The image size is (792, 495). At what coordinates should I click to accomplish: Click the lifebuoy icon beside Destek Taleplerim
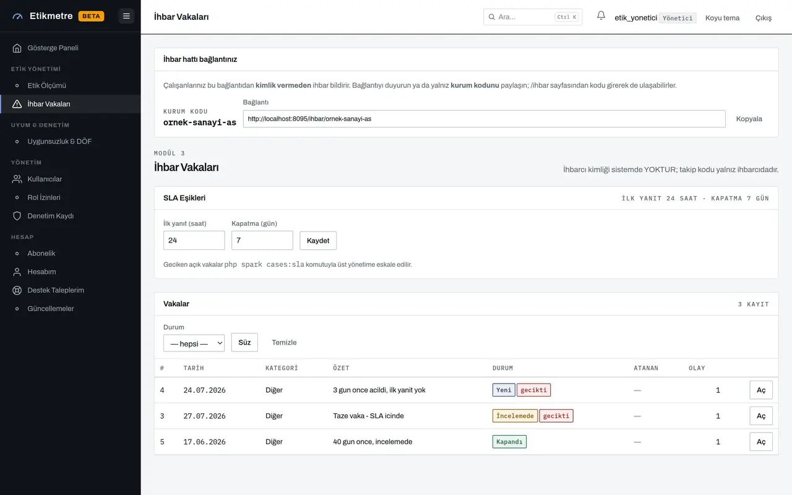[17, 290]
